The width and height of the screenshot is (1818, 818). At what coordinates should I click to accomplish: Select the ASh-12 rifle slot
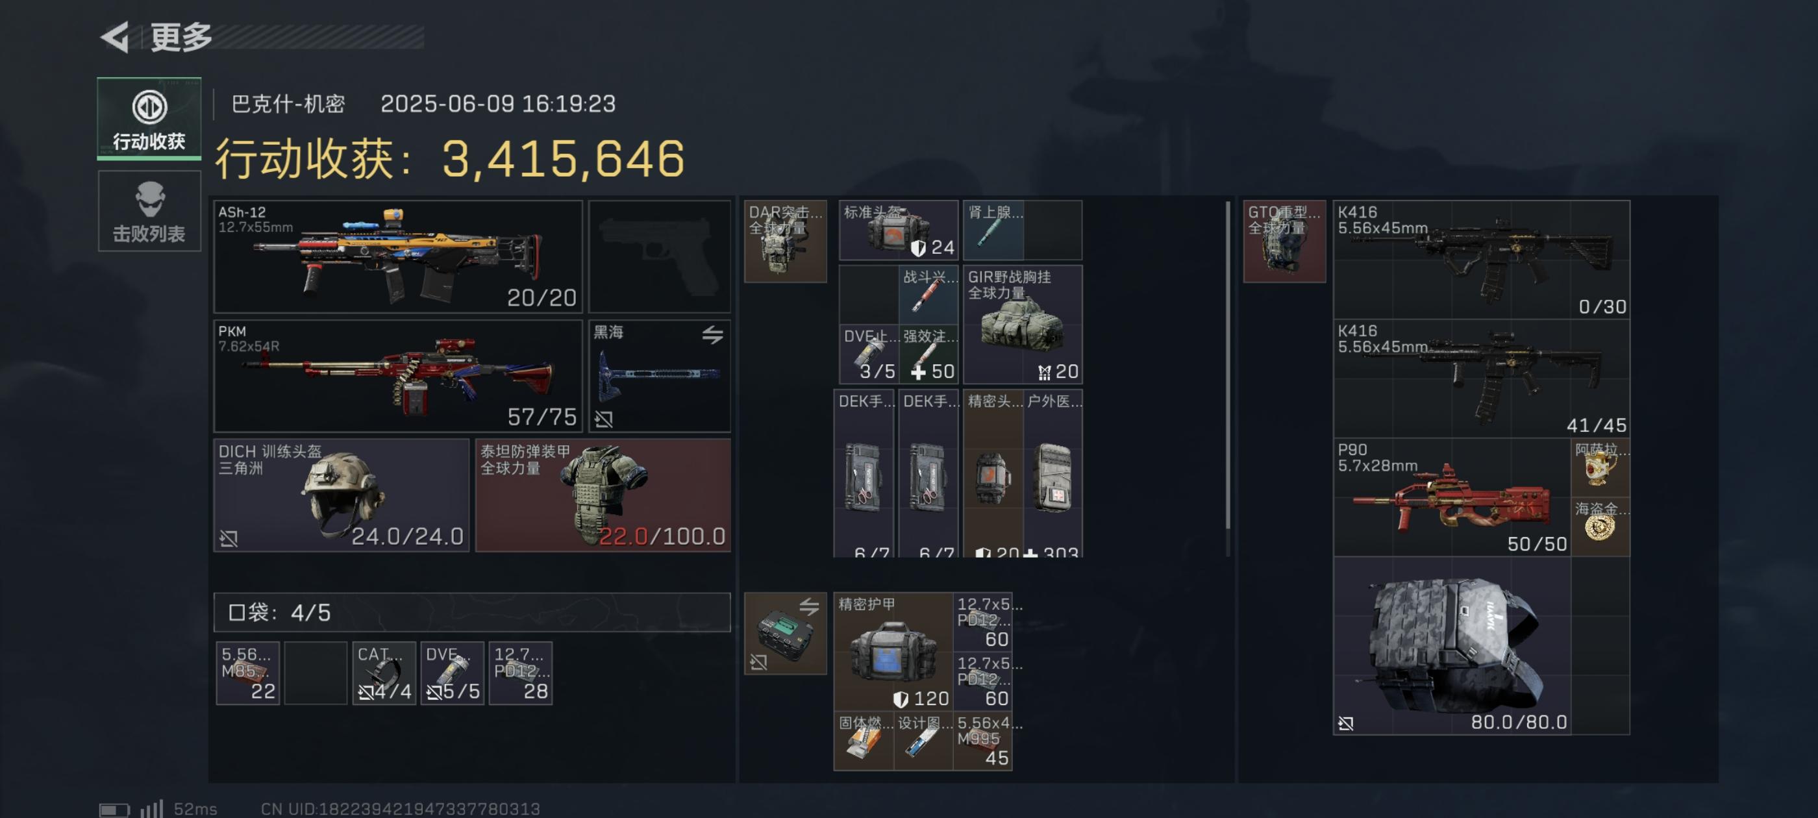[398, 256]
